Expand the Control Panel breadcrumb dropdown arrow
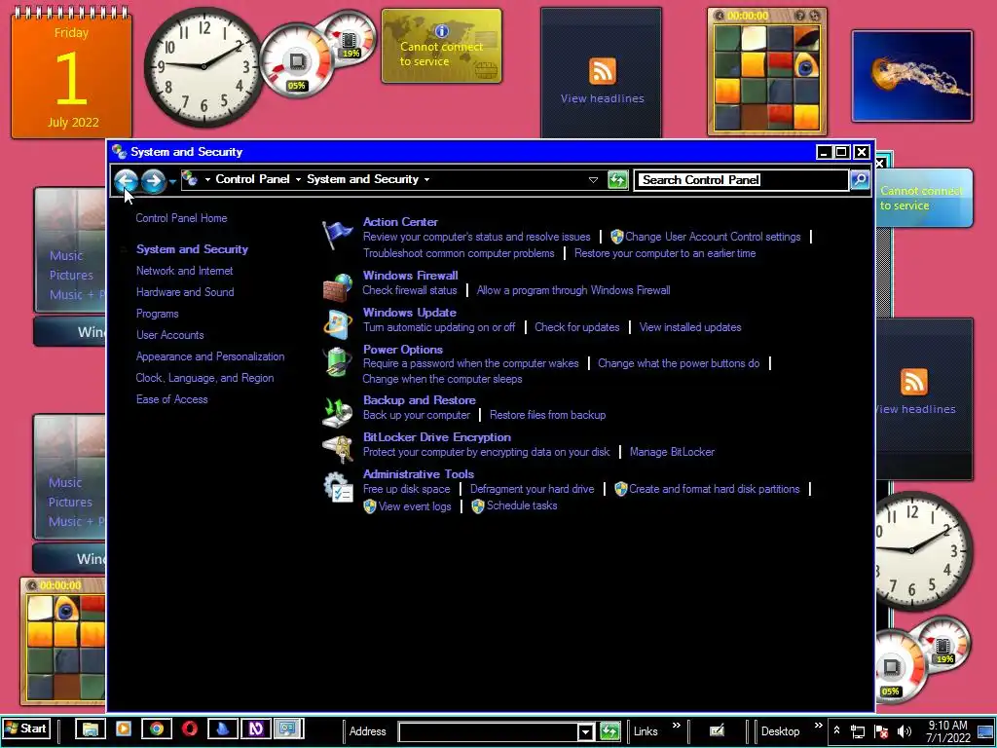 coord(298,180)
